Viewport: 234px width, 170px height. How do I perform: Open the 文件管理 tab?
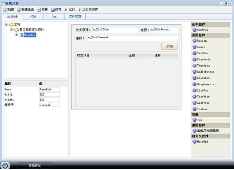[x=75, y=17]
